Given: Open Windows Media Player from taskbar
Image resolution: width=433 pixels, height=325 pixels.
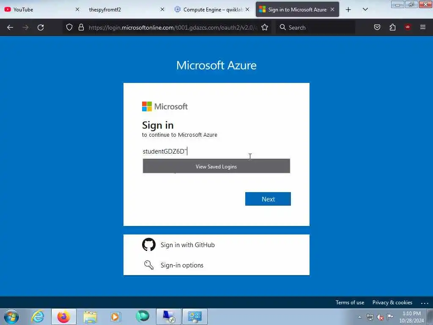Looking at the screenshot, I should point(116,317).
